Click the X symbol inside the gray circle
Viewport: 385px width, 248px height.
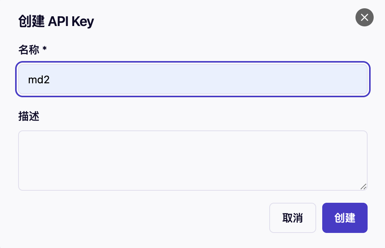pyautogui.click(x=364, y=17)
